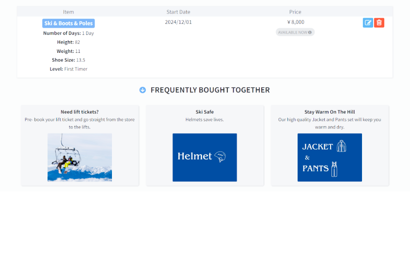The image size is (410, 262).
Task: Click the Price column header
Action: tap(295, 12)
